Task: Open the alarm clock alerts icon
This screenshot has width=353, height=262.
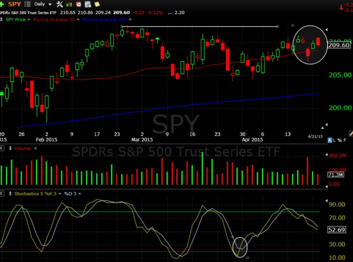Action: 79,4
